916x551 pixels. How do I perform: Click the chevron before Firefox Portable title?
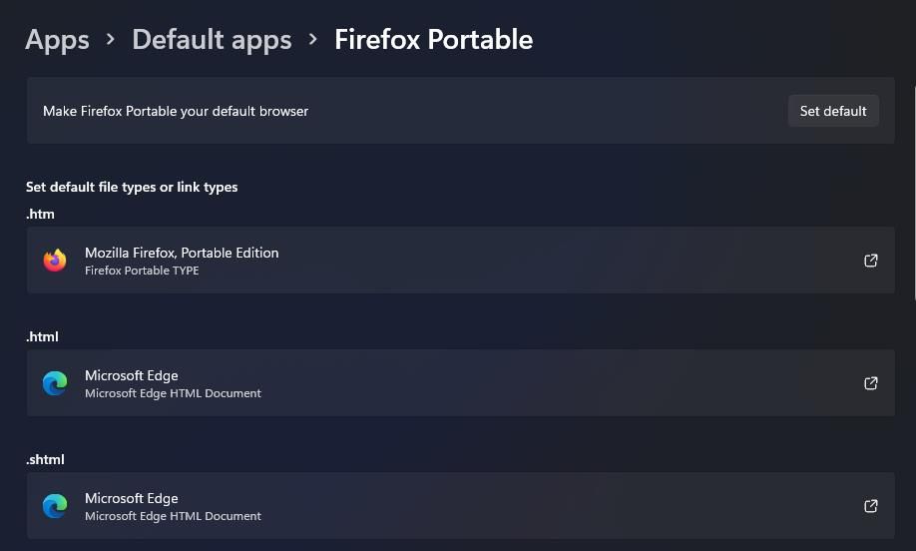click(x=313, y=40)
